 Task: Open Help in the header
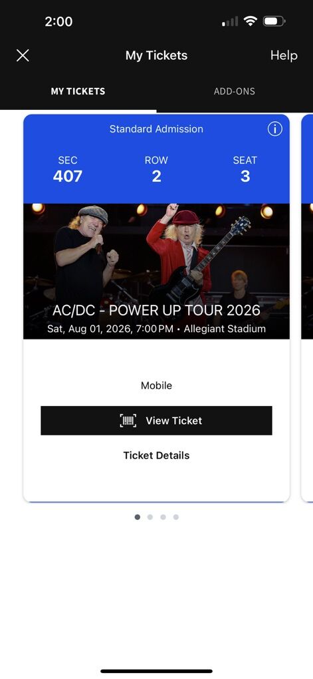(x=284, y=55)
